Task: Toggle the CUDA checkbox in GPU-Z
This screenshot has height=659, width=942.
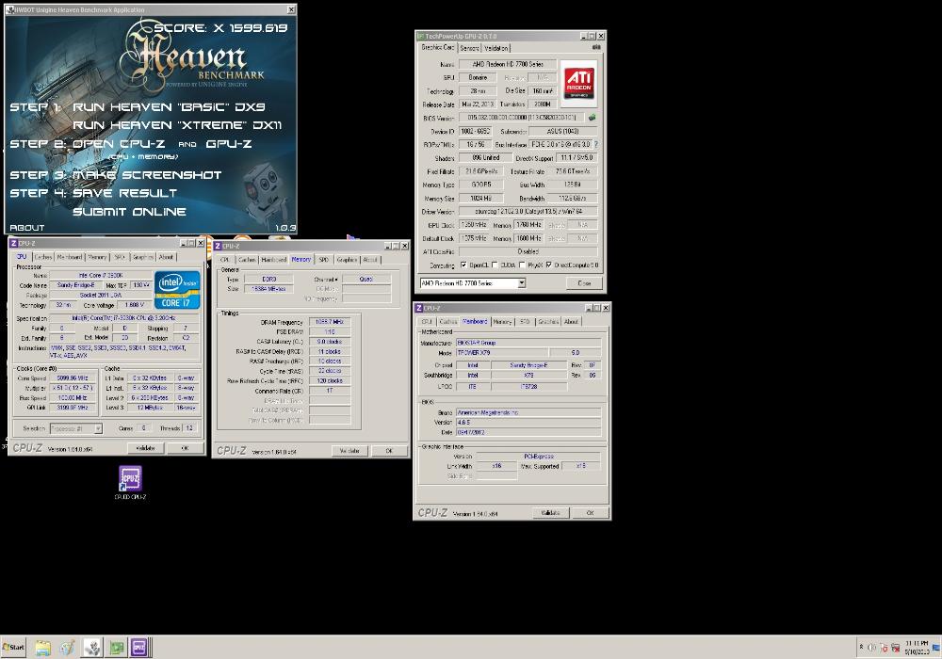Action: (x=495, y=265)
